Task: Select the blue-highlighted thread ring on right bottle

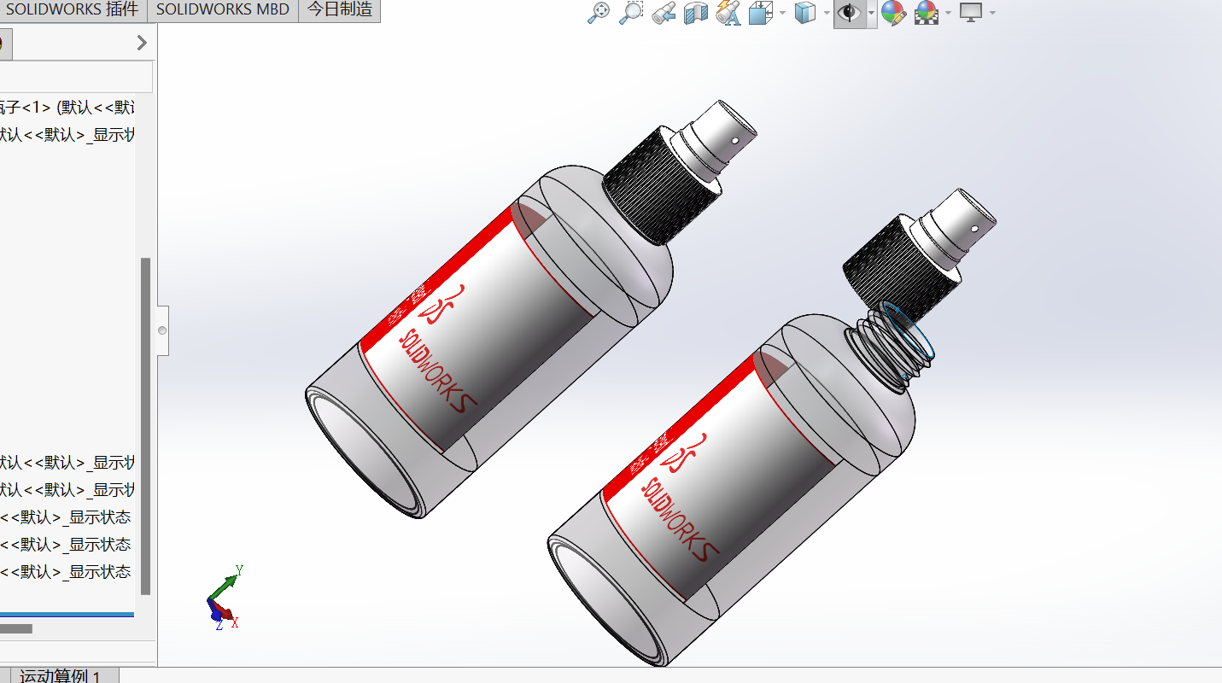Action: pyautogui.click(x=910, y=330)
